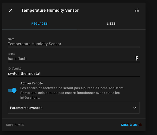This screenshot has height=135, width=157.
Task: Disable the Activer l'entité switch
Action: tap(12, 90)
